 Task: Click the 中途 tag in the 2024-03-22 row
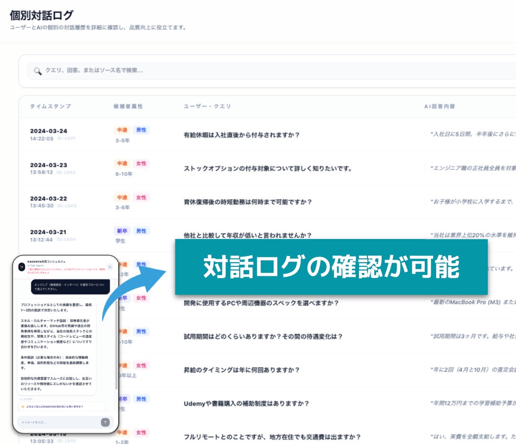(122, 197)
